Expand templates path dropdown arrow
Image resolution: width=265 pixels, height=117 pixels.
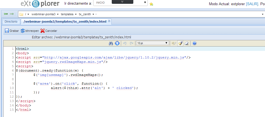76,14
